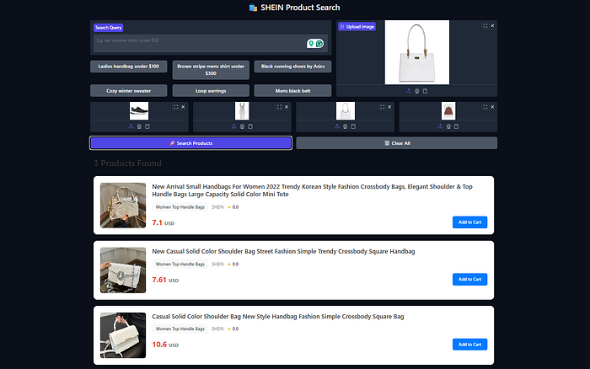Click the 'Casual Solid Color Shoulder Bag New Style' title
This screenshot has width=590, height=369.
277,316
